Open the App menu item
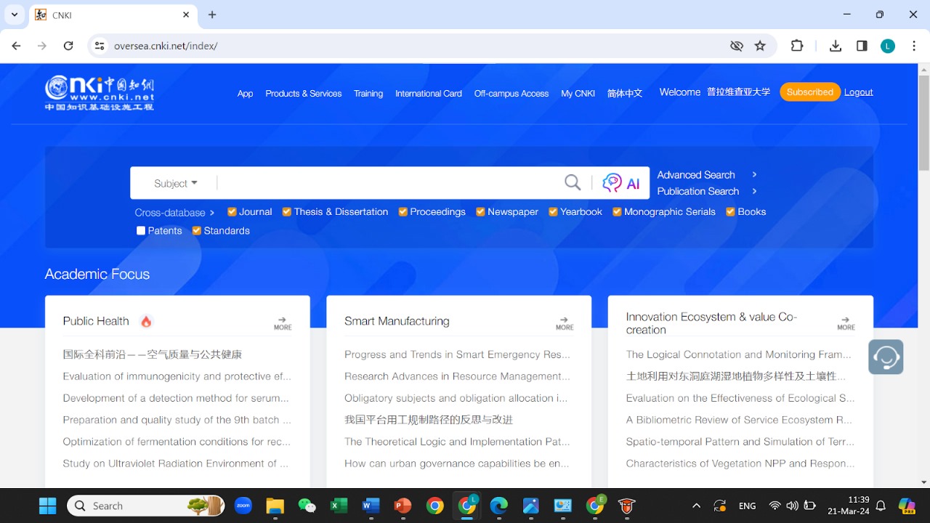Image resolution: width=930 pixels, height=523 pixels. point(245,93)
